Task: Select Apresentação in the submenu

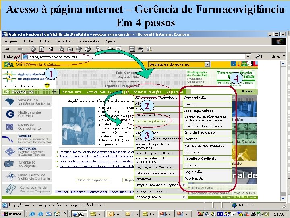Action: 207,98
